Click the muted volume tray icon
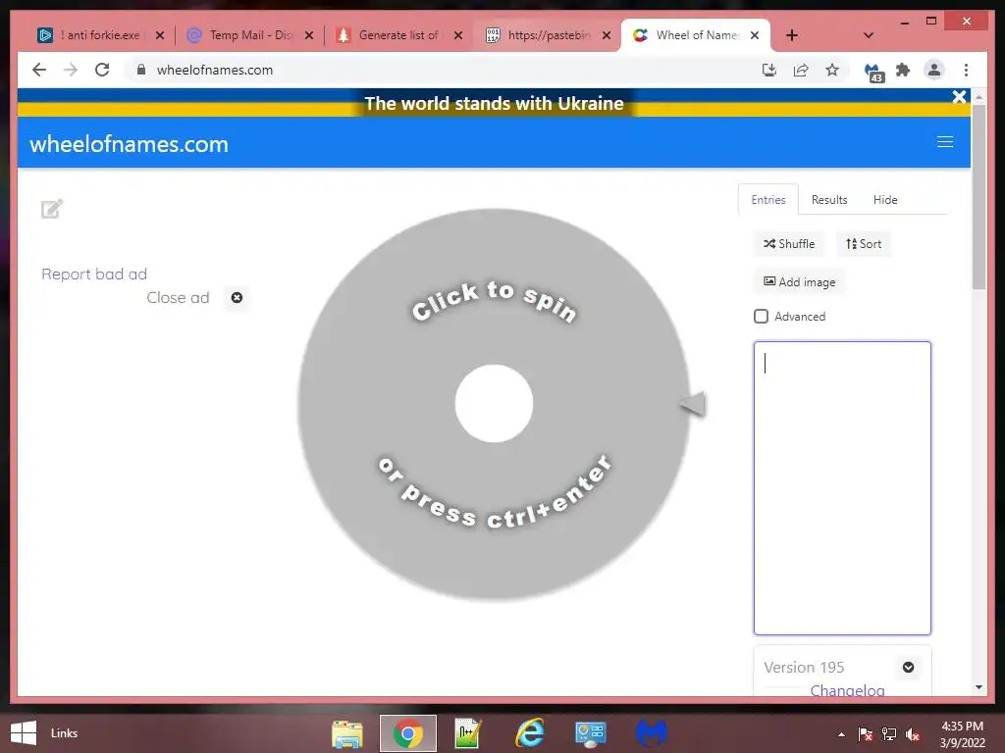 (x=913, y=734)
